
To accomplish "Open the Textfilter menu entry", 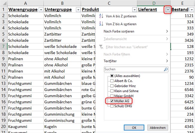I will (133, 61).
